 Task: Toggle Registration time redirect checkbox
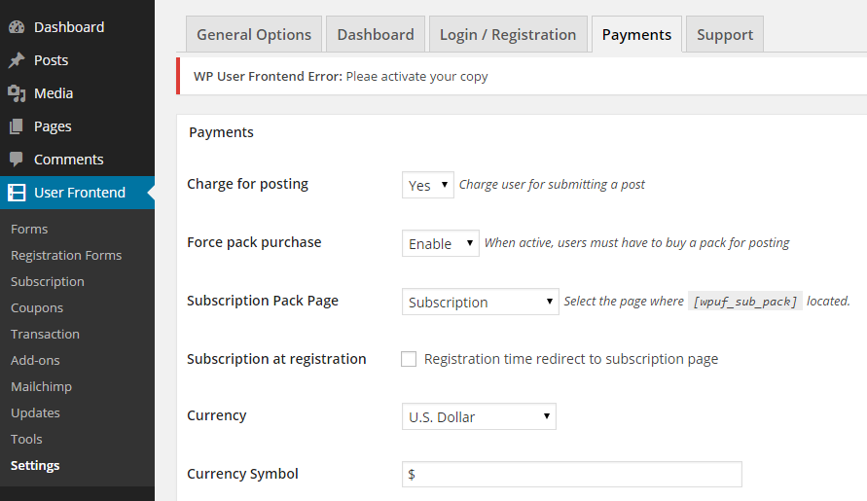(x=409, y=359)
